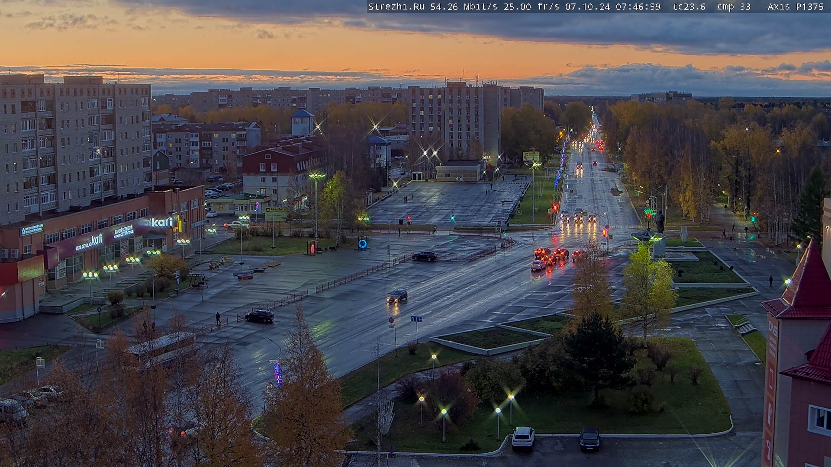Click the 54.26 Mbit/s bitrate value
This screenshot has width=831, height=467.
[x=463, y=7]
